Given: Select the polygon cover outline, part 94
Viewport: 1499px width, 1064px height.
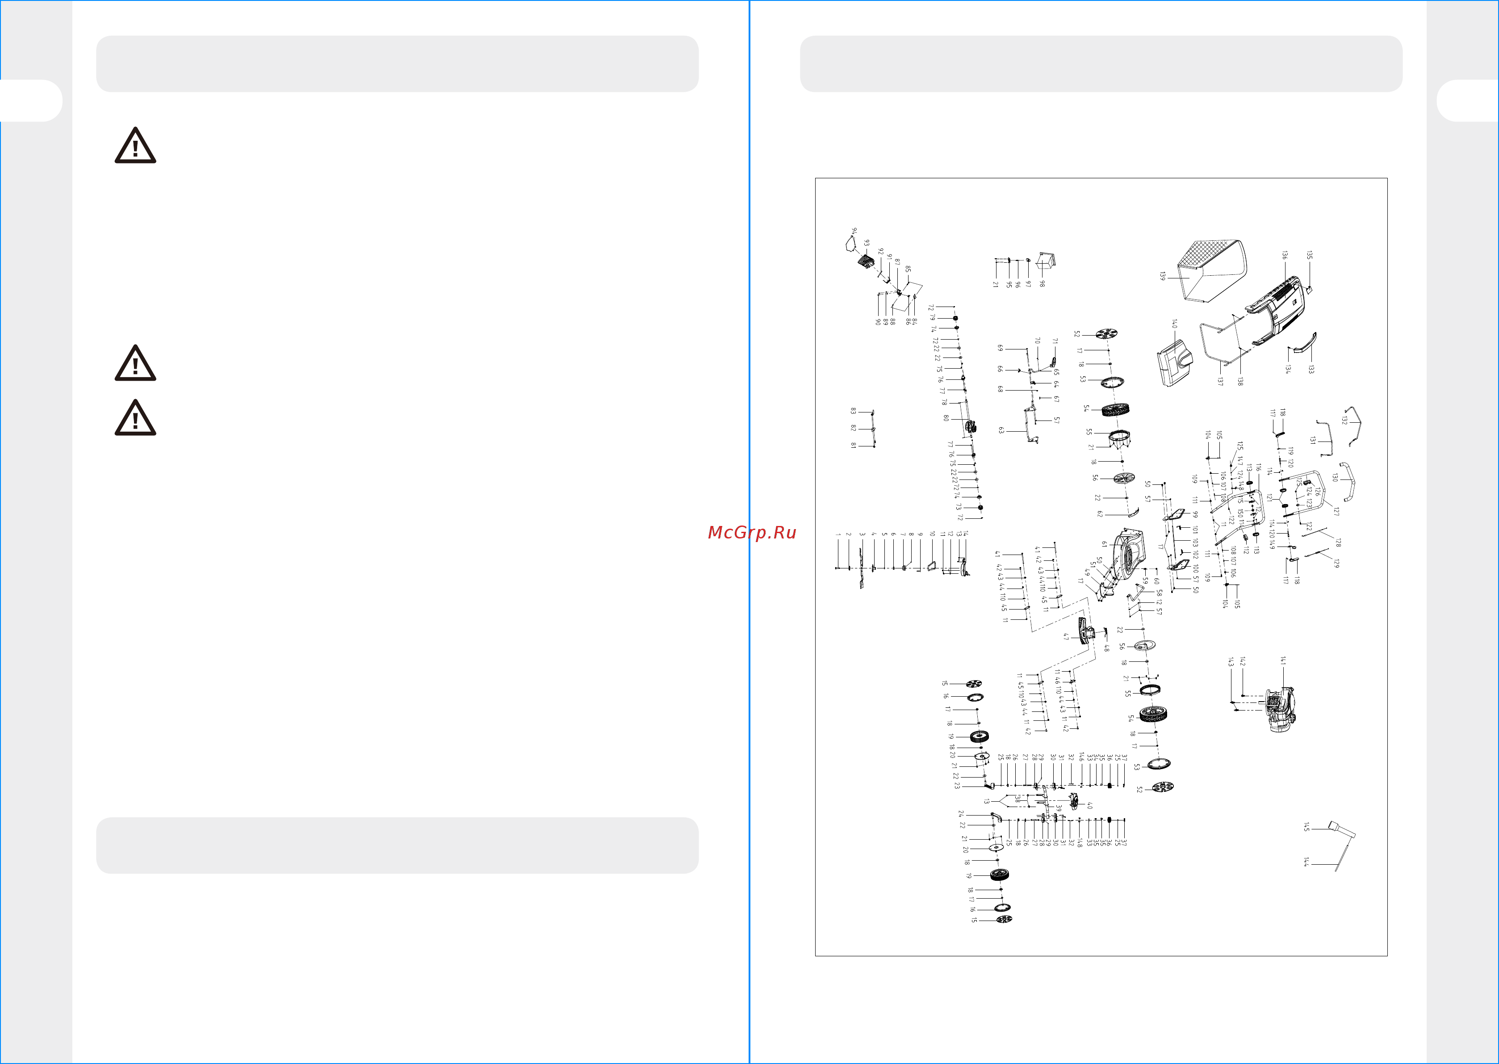Looking at the screenshot, I should point(850,244).
